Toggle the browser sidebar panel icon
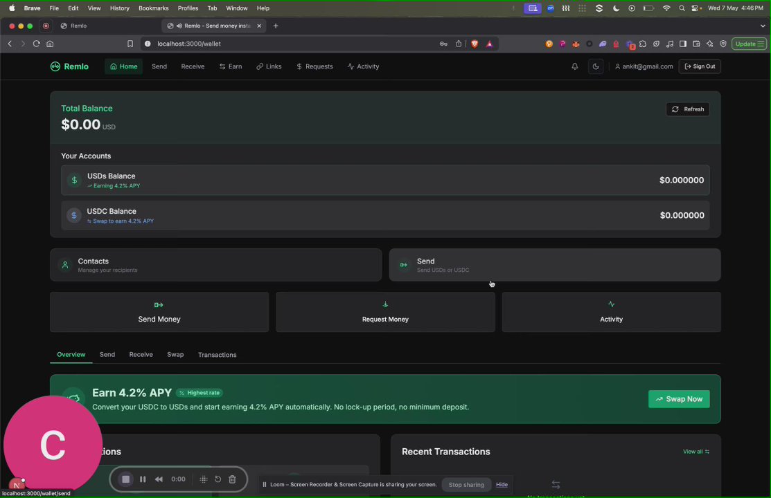 (x=683, y=44)
